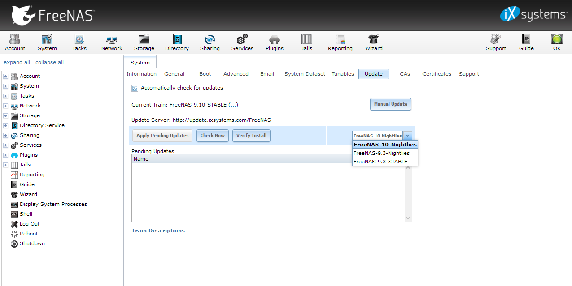Select the Update tab
Image resolution: width=572 pixels, height=286 pixels.
[374, 74]
